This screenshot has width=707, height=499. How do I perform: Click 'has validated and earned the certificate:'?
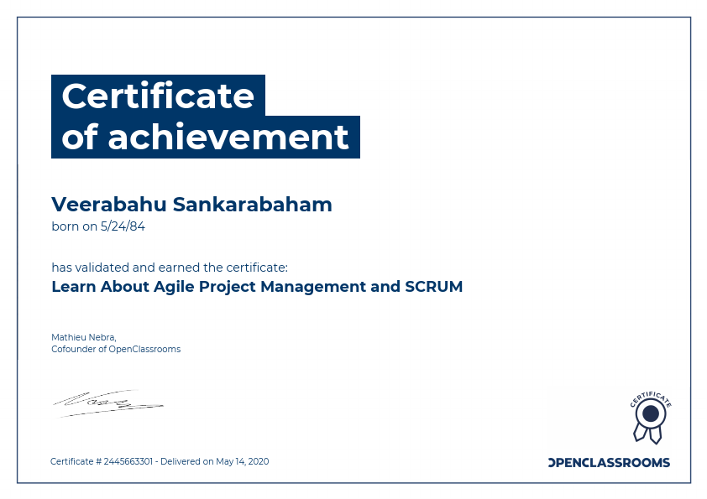(x=170, y=268)
